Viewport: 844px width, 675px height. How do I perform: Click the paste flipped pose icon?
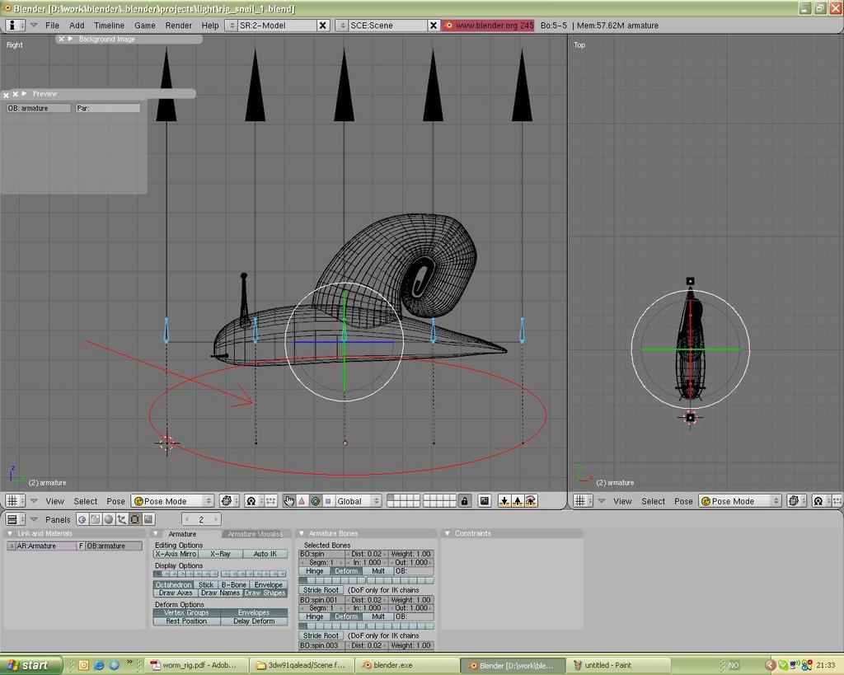(x=531, y=501)
